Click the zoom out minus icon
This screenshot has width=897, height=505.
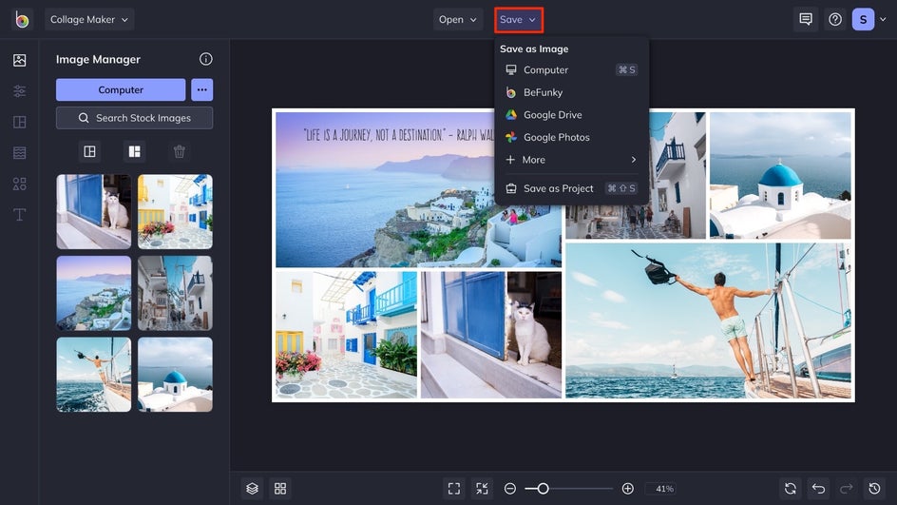point(510,489)
